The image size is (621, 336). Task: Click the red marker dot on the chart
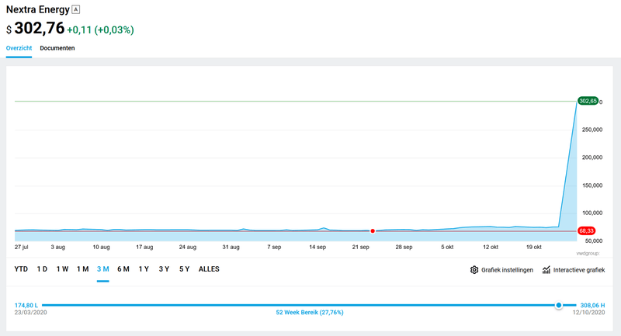tap(373, 231)
